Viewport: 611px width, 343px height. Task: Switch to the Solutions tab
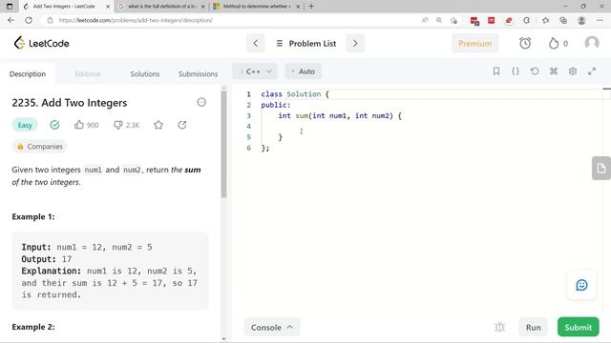tap(144, 74)
